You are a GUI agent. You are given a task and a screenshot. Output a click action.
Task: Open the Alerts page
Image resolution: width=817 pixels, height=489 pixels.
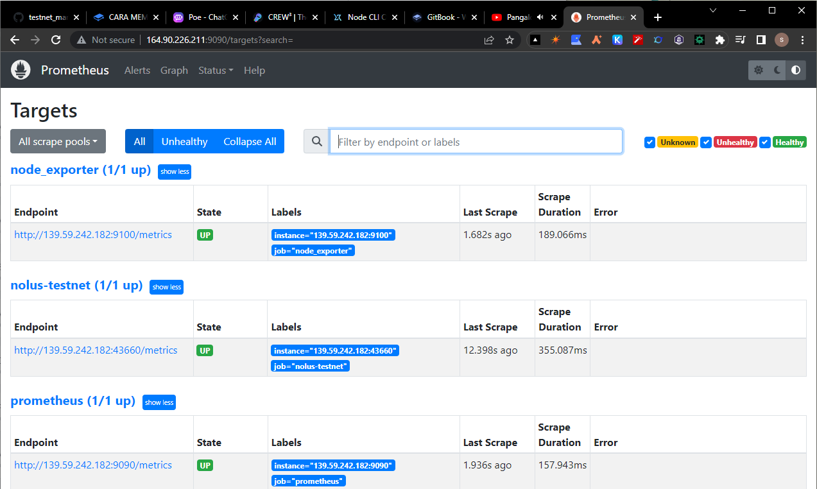coord(137,70)
